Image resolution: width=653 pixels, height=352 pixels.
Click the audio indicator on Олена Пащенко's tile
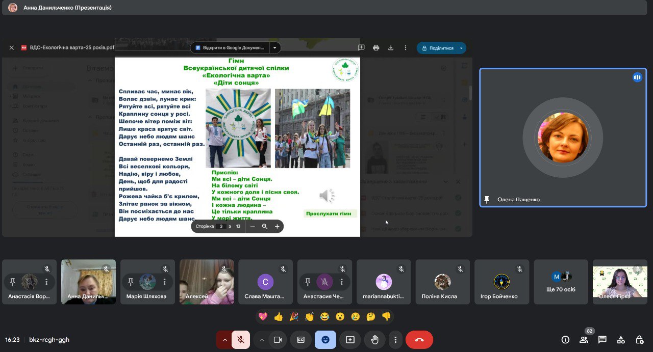[637, 77]
